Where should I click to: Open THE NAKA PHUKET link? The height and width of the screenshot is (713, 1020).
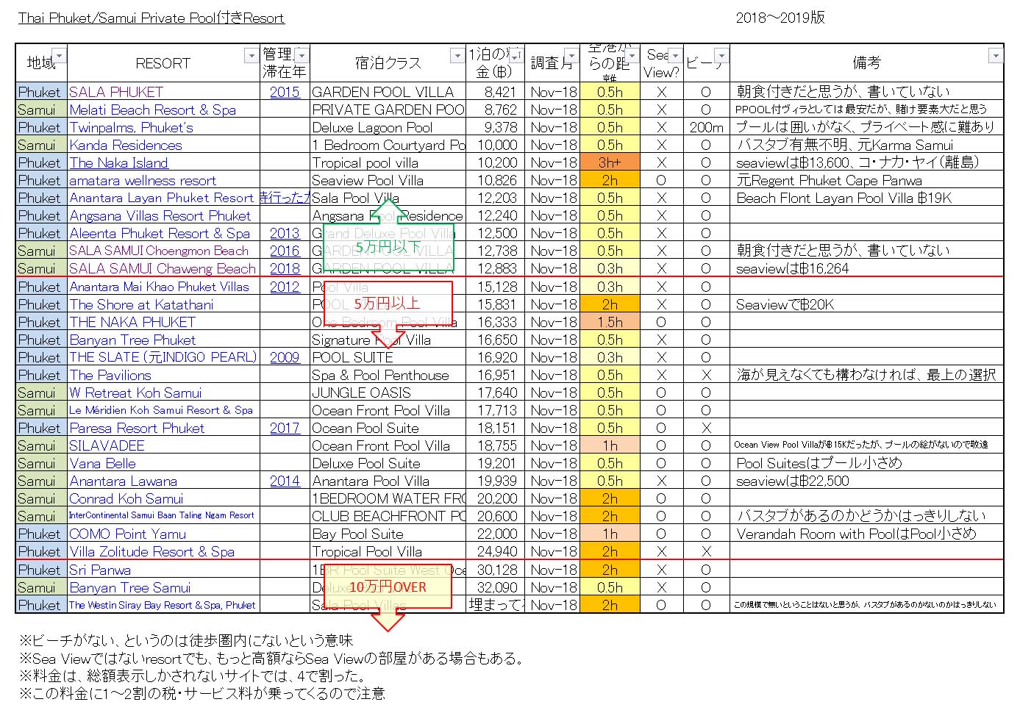click(132, 322)
